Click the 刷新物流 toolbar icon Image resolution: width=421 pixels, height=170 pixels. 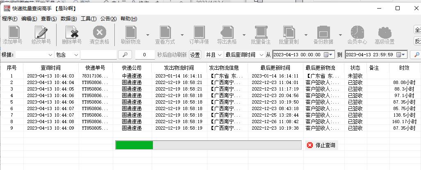pos(131,32)
